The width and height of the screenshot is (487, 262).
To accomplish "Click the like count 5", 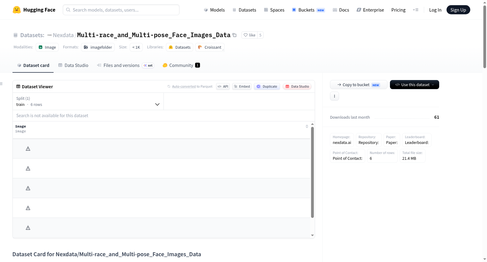I will (x=260, y=35).
